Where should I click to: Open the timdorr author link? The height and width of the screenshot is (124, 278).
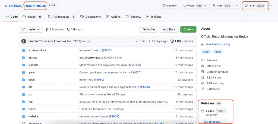(x=33, y=41)
